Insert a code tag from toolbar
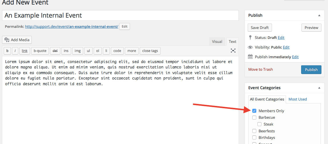The image size is (328, 144). tap(117, 51)
